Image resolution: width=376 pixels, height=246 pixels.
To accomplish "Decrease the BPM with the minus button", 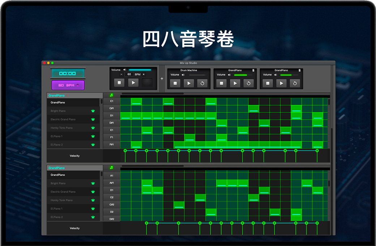I will (121, 74).
